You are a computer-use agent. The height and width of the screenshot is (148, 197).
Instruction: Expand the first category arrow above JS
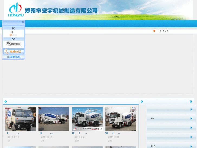[x=191, y=109]
